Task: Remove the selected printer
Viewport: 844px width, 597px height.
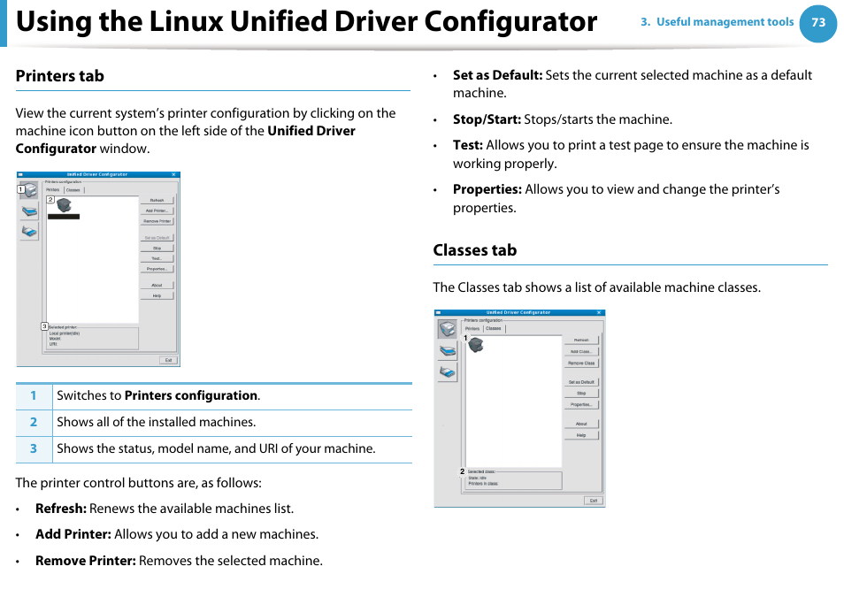Action: (157, 221)
